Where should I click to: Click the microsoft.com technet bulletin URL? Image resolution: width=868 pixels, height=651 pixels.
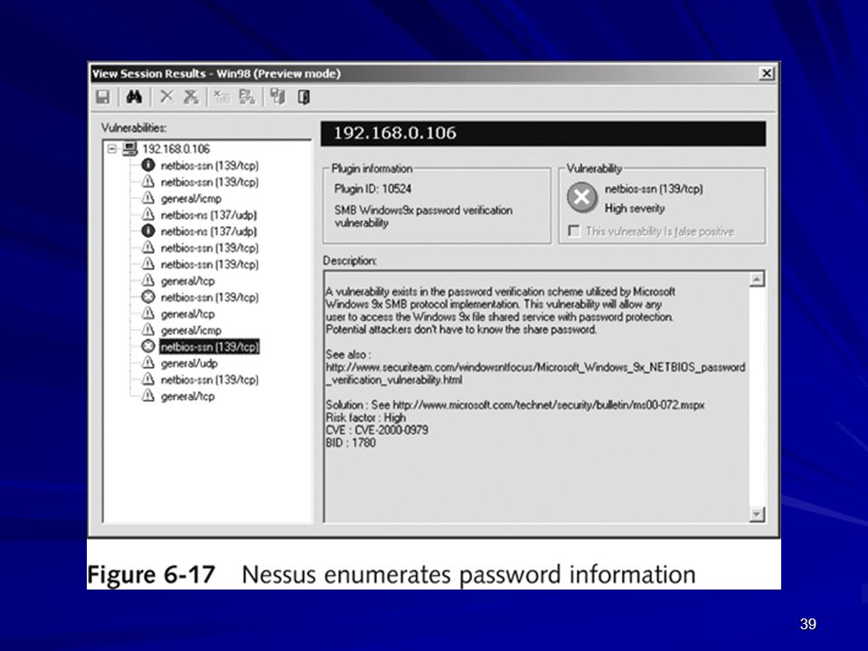pos(549,405)
